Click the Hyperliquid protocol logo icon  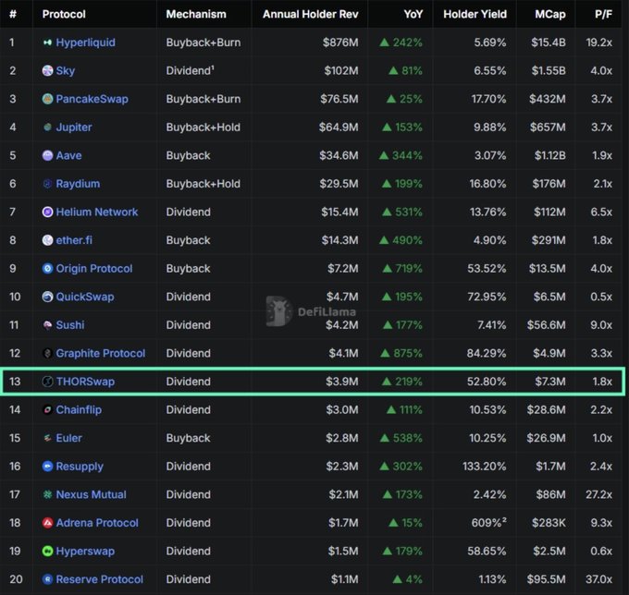[47, 42]
